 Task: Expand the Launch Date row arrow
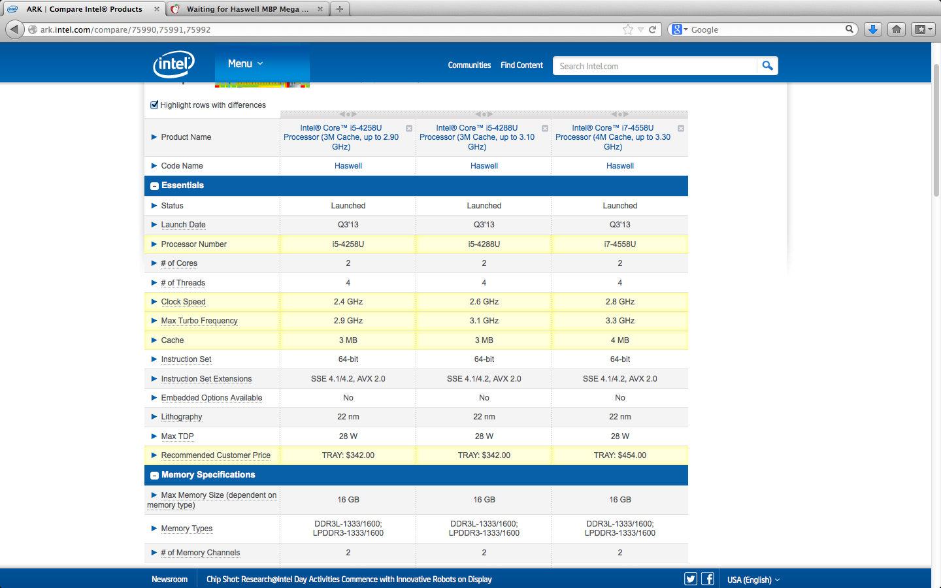[x=154, y=225]
